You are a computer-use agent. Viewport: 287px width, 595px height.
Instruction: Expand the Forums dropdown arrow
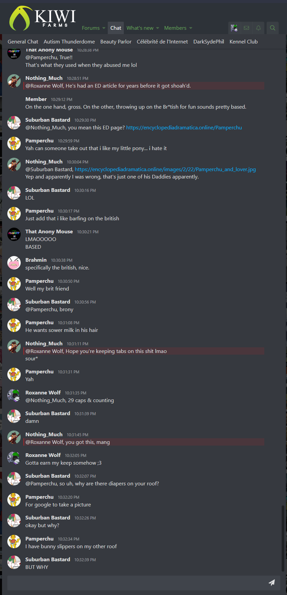pos(104,28)
